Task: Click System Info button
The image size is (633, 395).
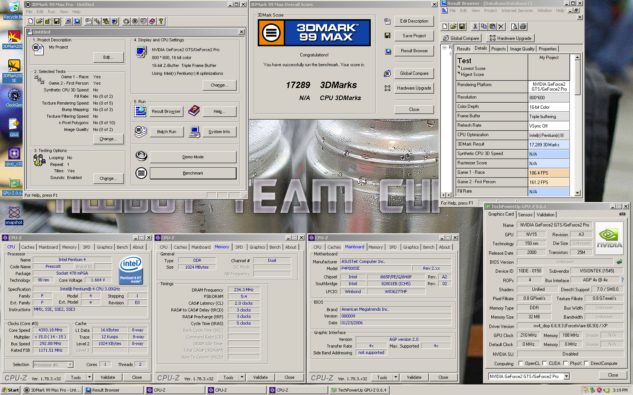Action: [x=219, y=132]
